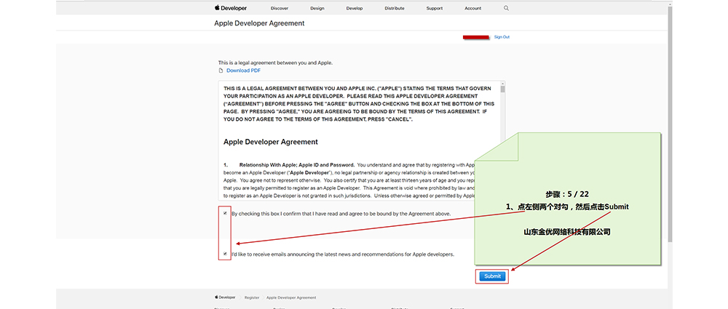The width and height of the screenshot is (728, 309).
Task: Toggle the receive emails checkbox
Action: pos(225,254)
